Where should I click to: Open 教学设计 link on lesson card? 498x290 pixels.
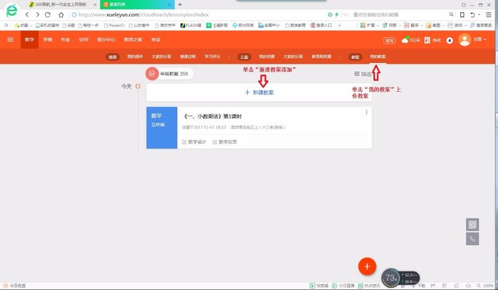coord(194,142)
